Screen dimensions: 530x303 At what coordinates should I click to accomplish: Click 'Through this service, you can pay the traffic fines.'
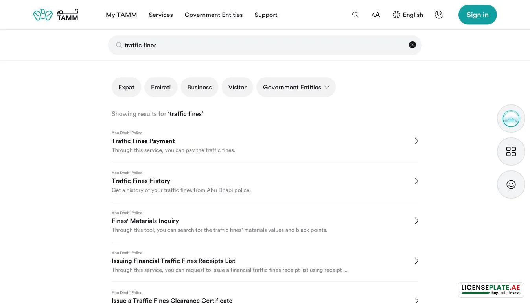click(x=173, y=150)
